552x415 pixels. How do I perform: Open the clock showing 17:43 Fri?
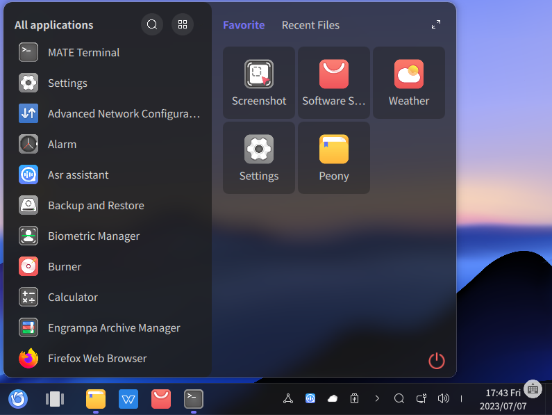[x=503, y=400]
